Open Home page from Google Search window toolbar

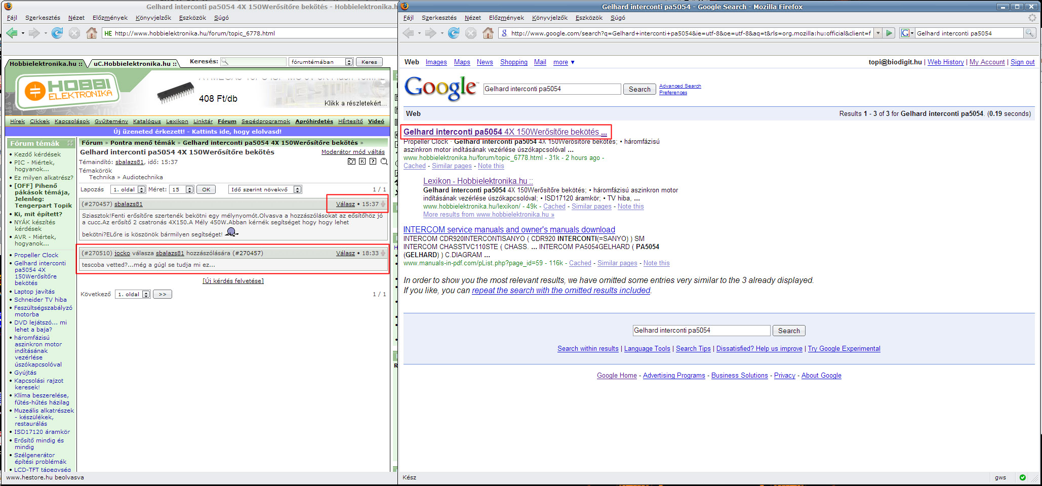tap(488, 33)
